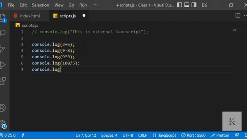Open the File menu
This screenshot has width=247, height=139.
pyautogui.click(x=11, y=5)
